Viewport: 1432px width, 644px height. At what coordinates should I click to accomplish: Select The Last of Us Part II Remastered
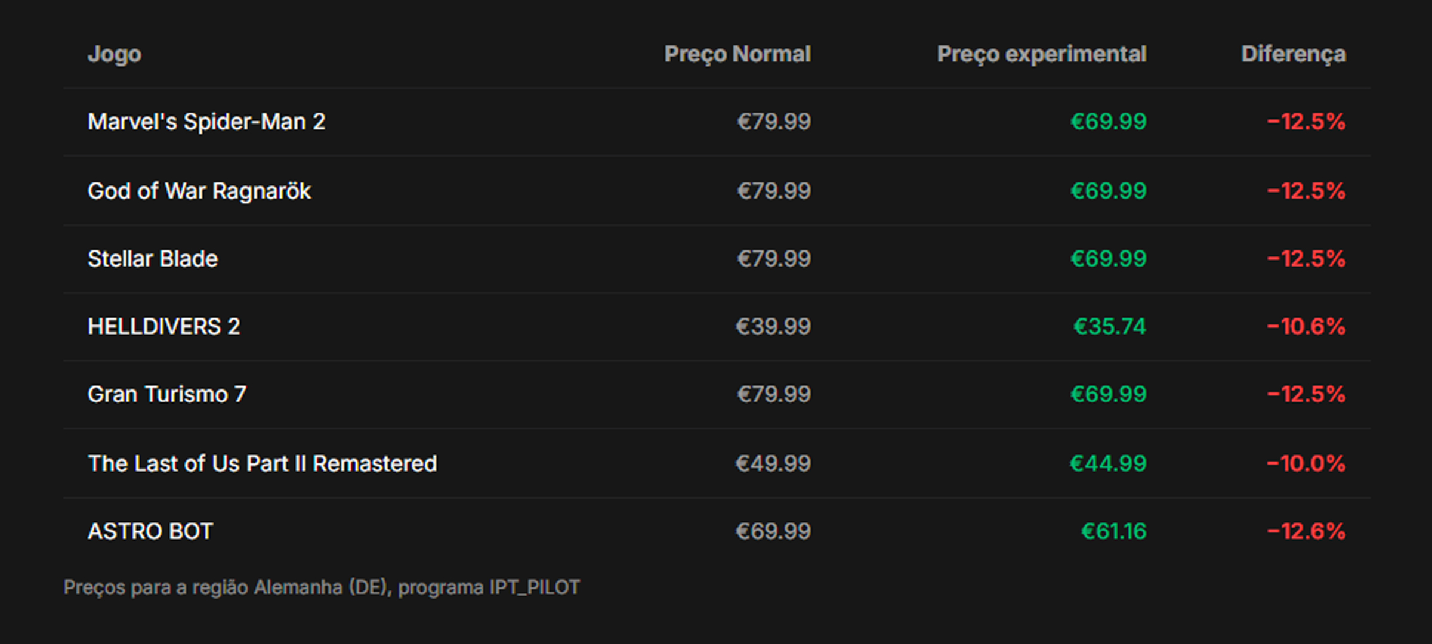(x=263, y=464)
